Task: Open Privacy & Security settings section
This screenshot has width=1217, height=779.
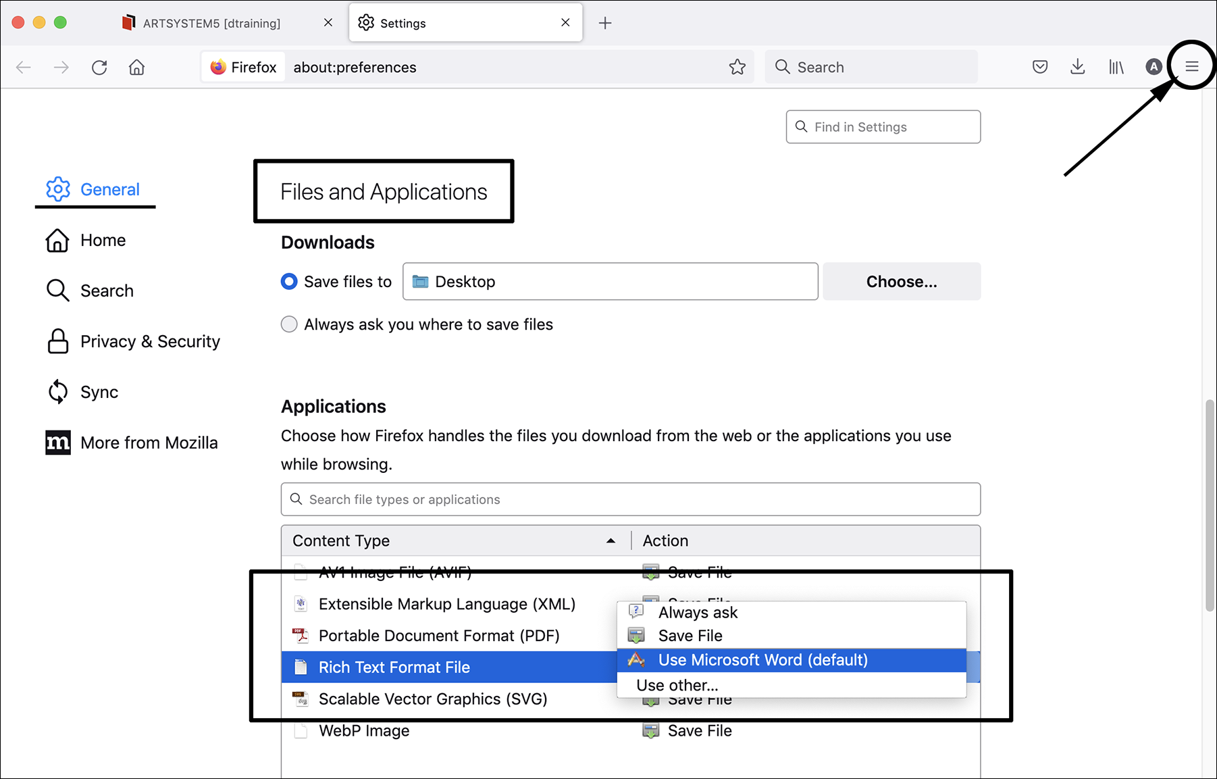Action: [150, 341]
